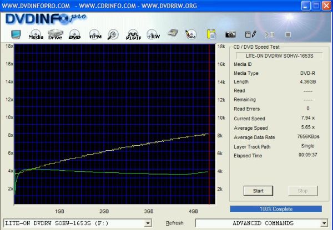Image resolution: width=333 pixels, height=230 pixels.
Task: Click the 16x label on left axis
Action: (x=9, y=64)
